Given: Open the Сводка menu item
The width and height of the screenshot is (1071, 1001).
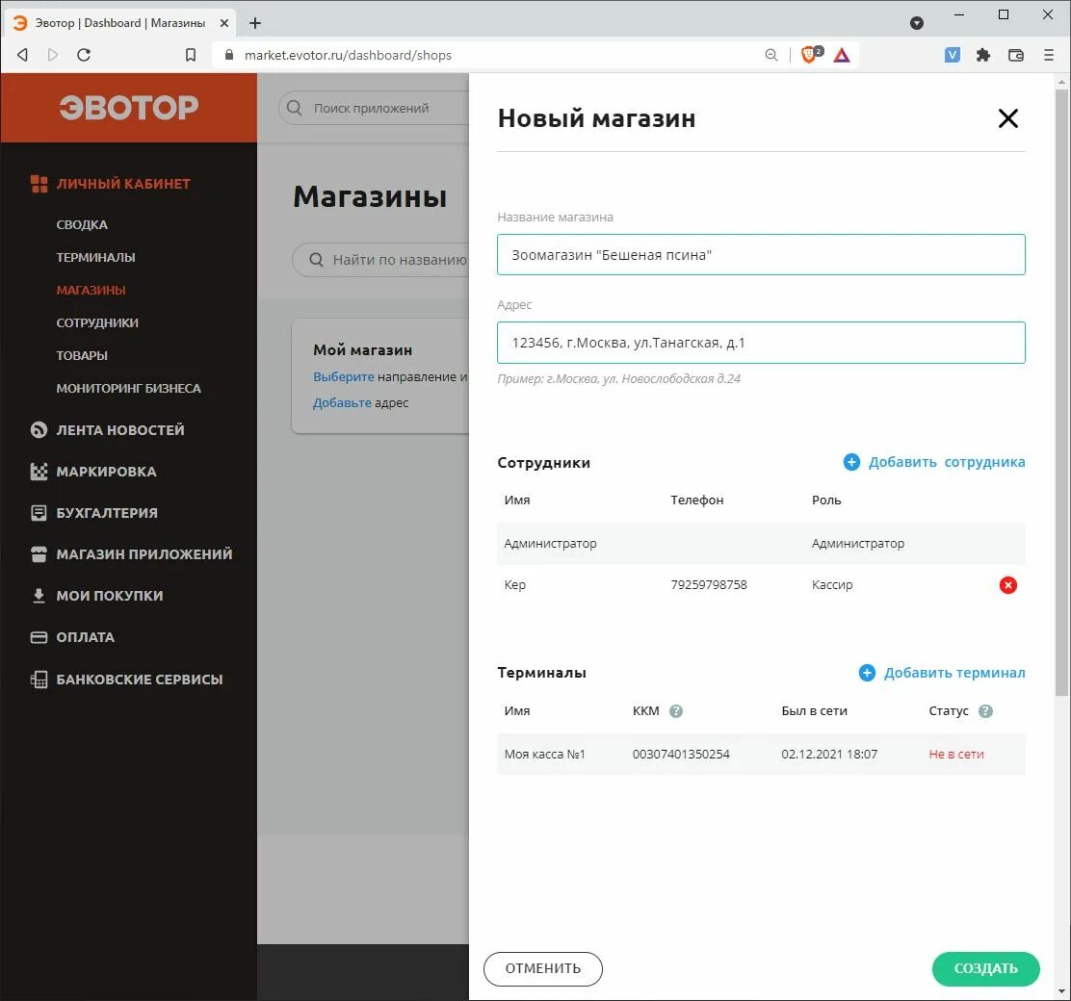Looking at the screenshot, I should (82, 224).
